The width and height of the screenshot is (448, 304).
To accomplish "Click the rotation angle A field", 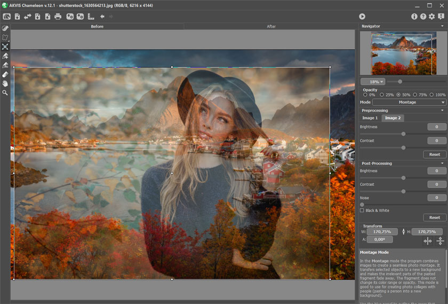I will coord(380,239).
